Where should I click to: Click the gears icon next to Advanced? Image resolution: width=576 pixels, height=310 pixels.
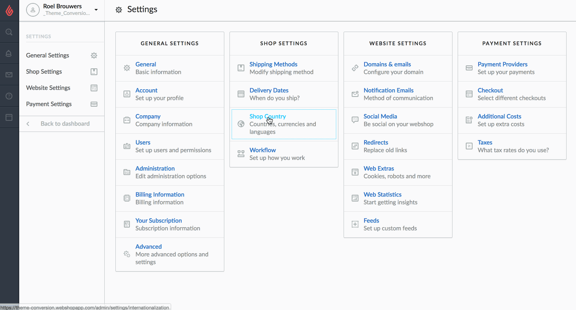(x=127, y=254)
